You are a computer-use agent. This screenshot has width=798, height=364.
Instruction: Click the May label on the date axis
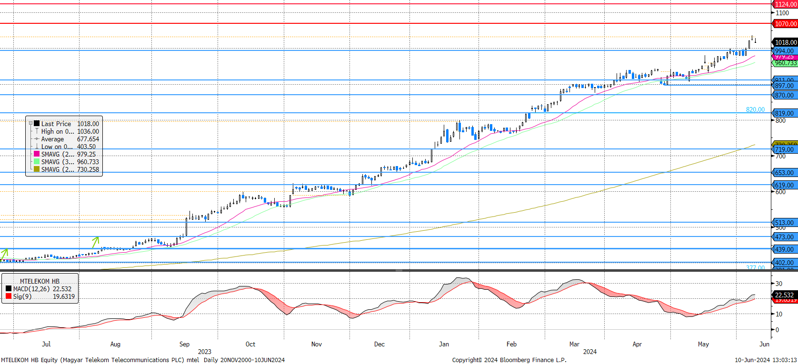pos(703,344)
